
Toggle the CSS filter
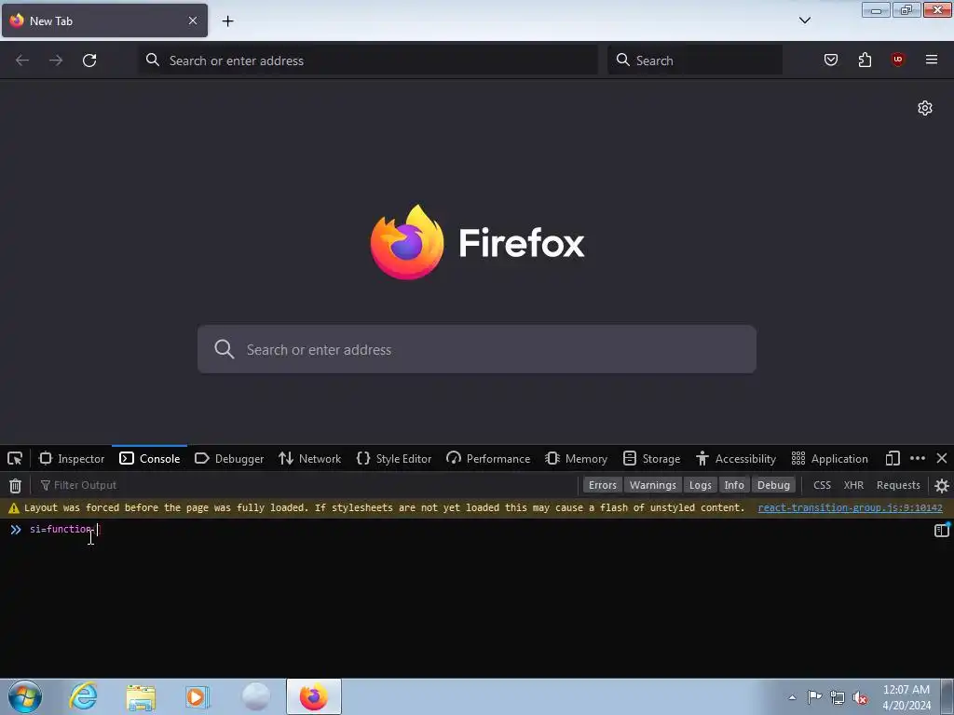[822, 485]
